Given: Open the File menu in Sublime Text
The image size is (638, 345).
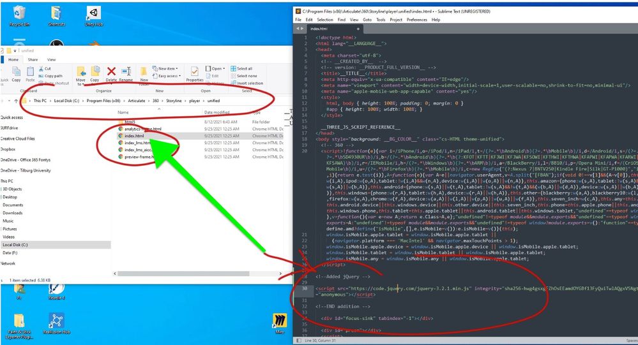Looking at the screenshot, I should (298, 20).
